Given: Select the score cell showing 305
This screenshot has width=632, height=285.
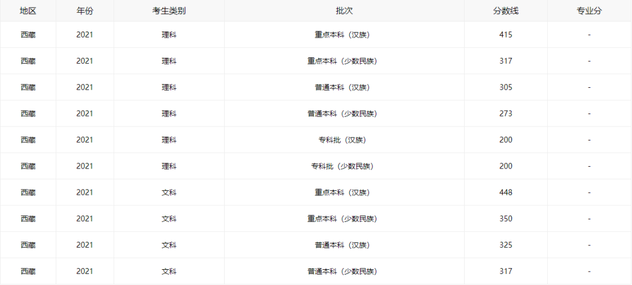Looking at the screenshot, I should [x=506, y=87].
